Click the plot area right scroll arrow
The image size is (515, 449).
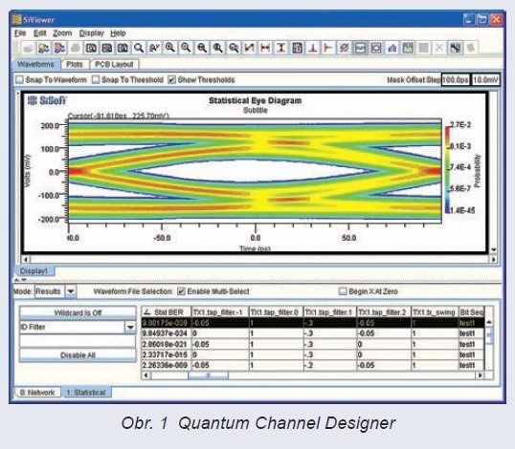click(x=493, y=259)
